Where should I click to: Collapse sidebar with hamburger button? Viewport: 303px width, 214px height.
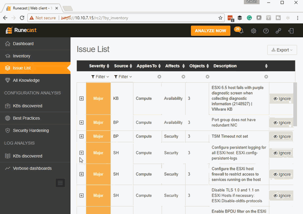[x=60, y=183]
